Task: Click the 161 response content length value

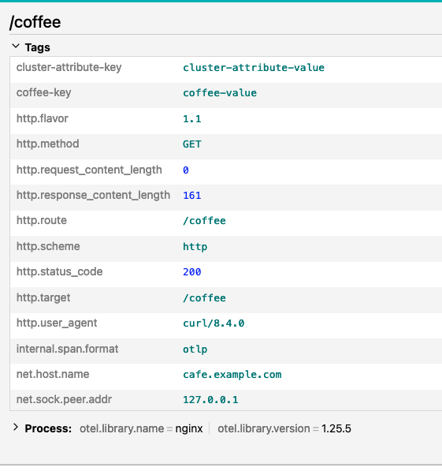Action: pyautogui.click(x=192, y=196)
